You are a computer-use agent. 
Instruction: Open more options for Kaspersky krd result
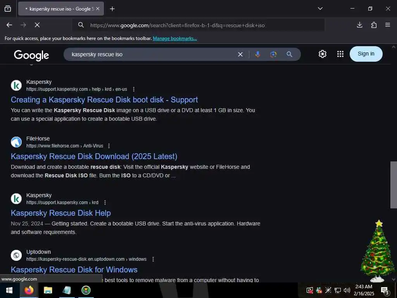(105, 203)
